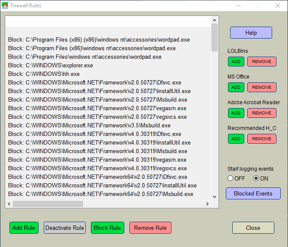This screenshot has height=247, width=288.
Task: Select Framework\v2.0.50727\regasm.exe rule
Action: click(97, 108)
